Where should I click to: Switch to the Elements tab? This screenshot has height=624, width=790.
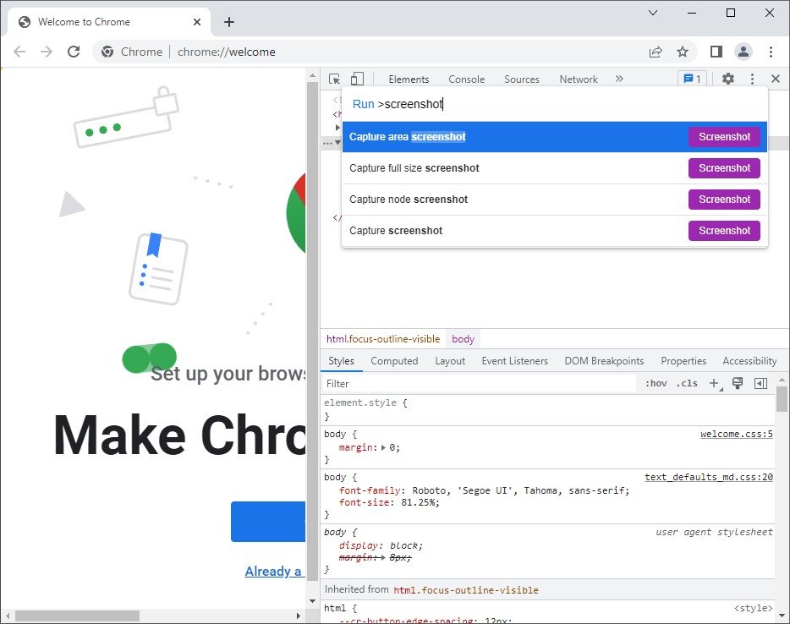[409, 79]
